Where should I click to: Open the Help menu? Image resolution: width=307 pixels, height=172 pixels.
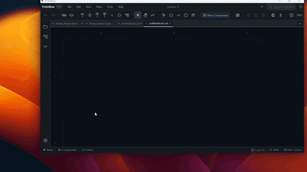pyautogui.click(x=120, y=7)
